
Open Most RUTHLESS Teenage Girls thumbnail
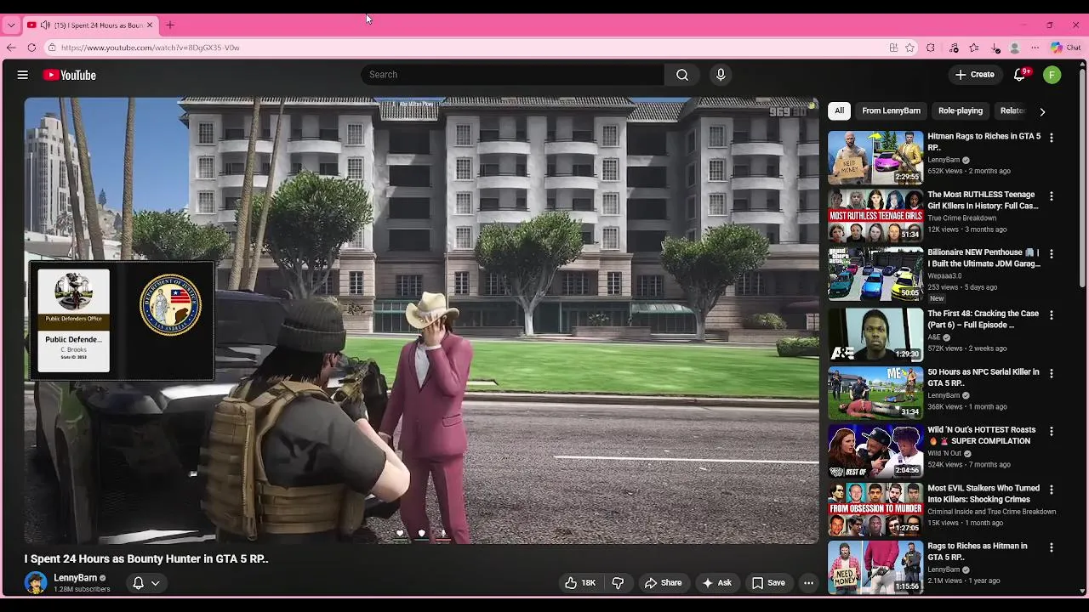tap(875, 216)
